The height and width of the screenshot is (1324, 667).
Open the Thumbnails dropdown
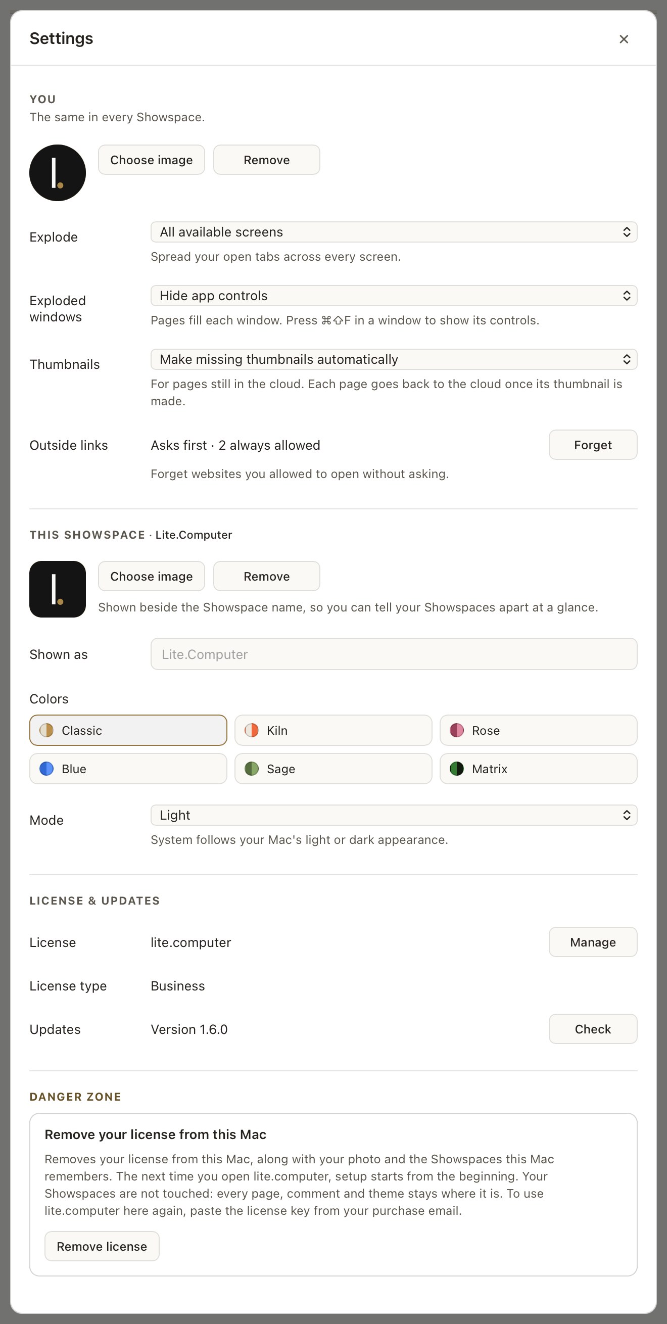394,359
